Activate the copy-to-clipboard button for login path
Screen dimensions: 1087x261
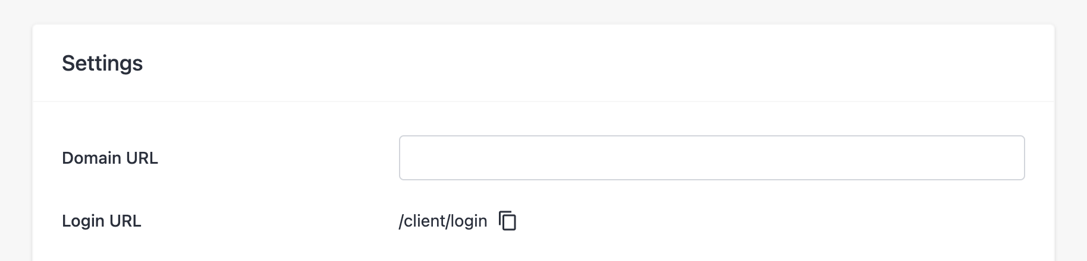(x=507, y=221)
